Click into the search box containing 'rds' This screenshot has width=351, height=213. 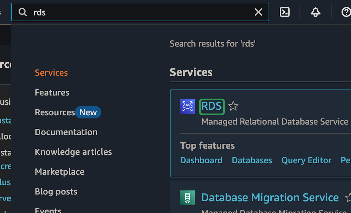[140, 12]
